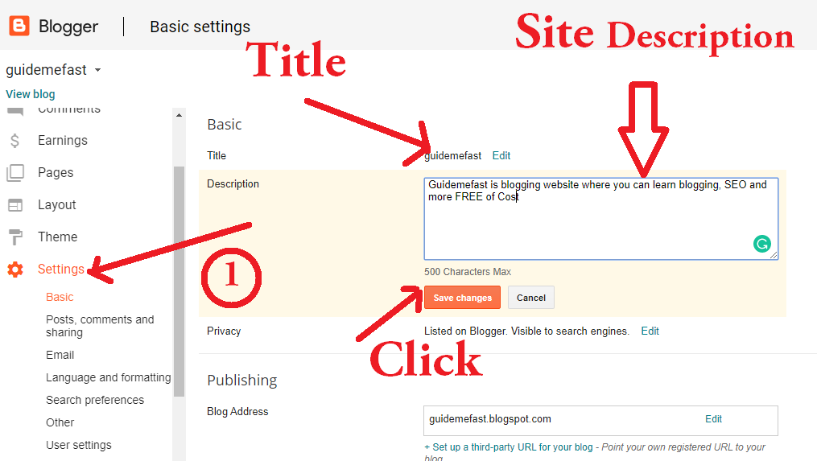Click the Basic settings page heading
This screenshot has height=461, width=817.
(200, 27)
